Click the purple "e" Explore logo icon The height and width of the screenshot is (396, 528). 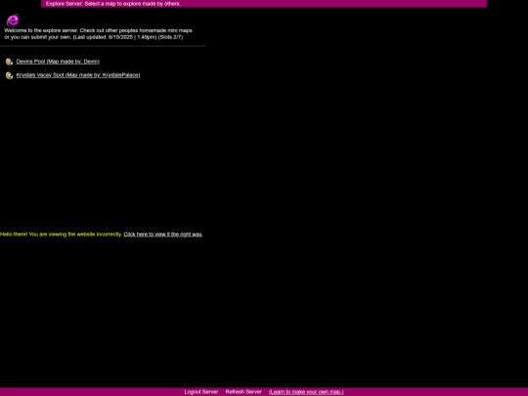pos(13,20)
